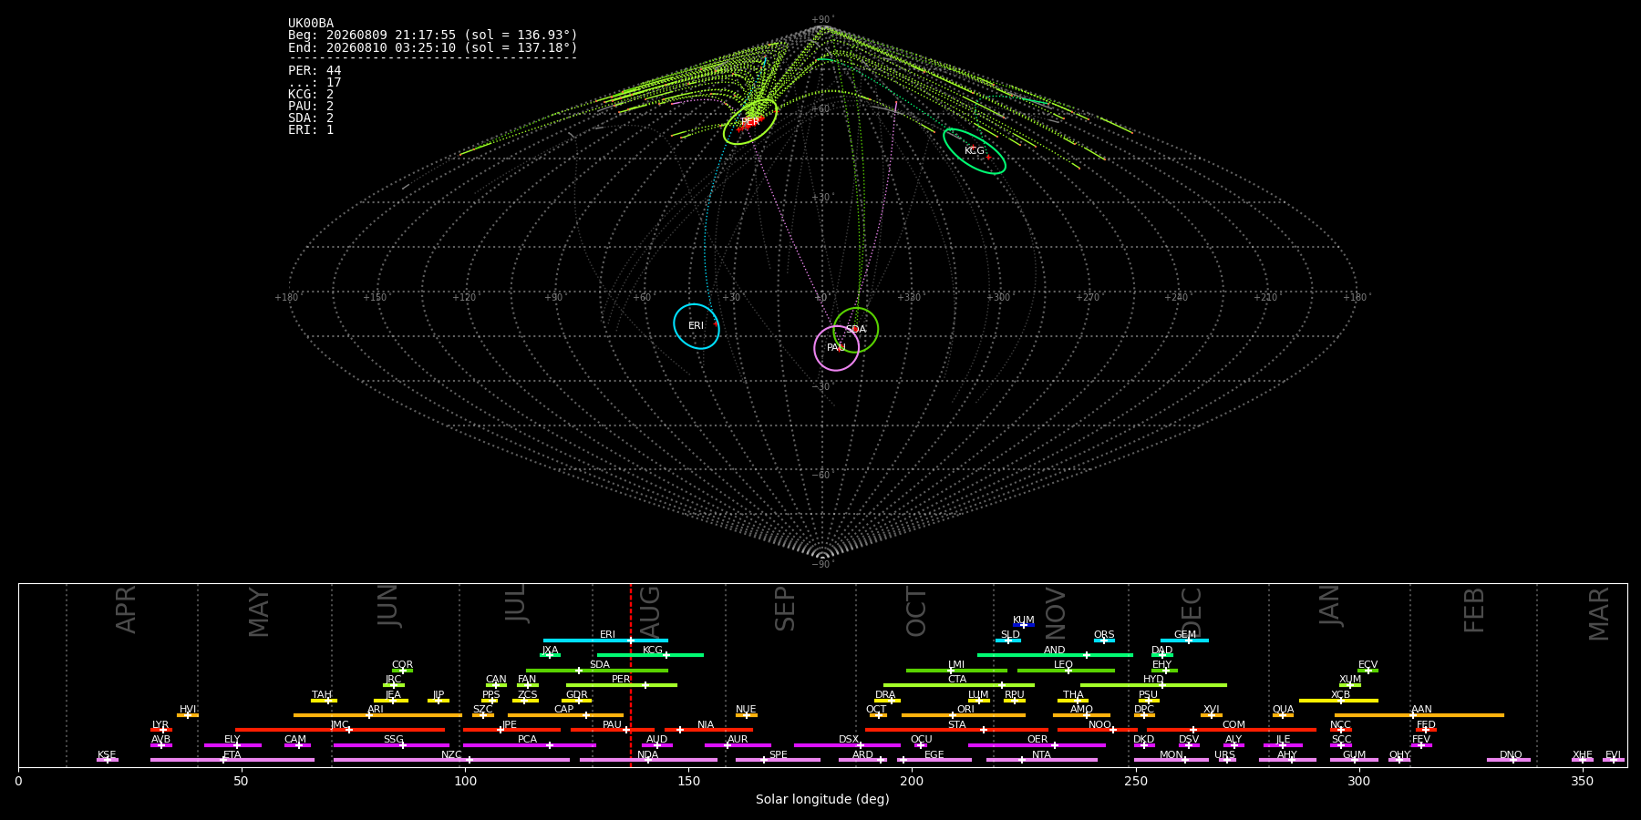
Task: Select the KUM blue shower marker
Action: [1024, 625]
